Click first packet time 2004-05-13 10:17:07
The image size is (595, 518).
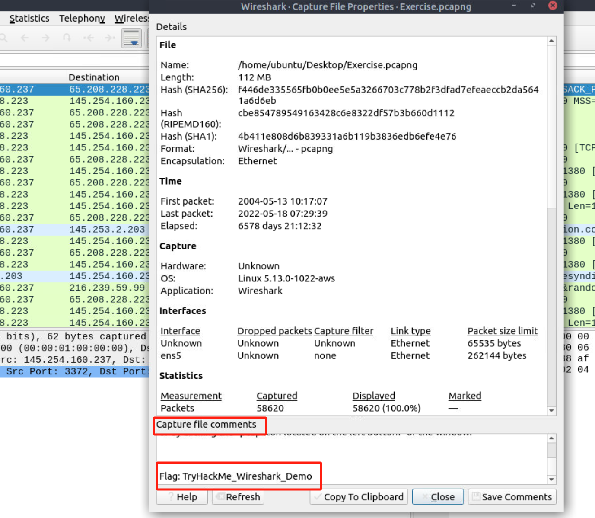tap(283, 201)
